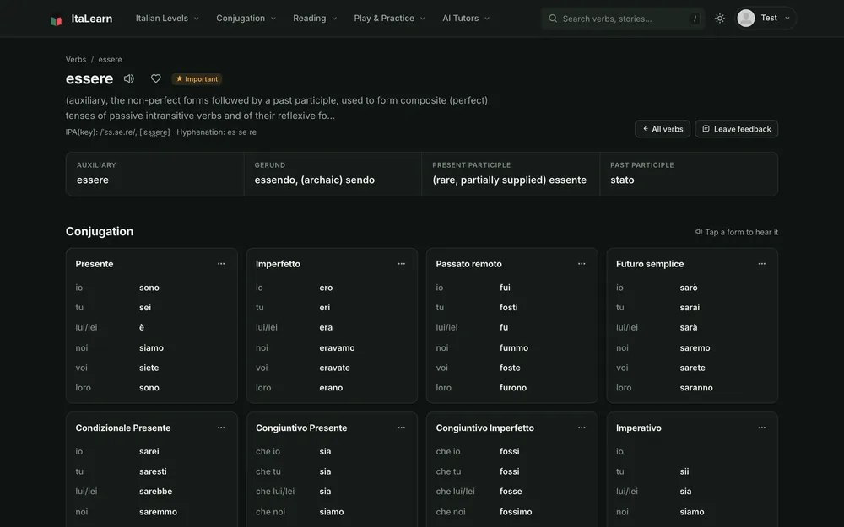Tap Imperativo form 'sii'
The image size is (844, 527).
tap(684, 471)
